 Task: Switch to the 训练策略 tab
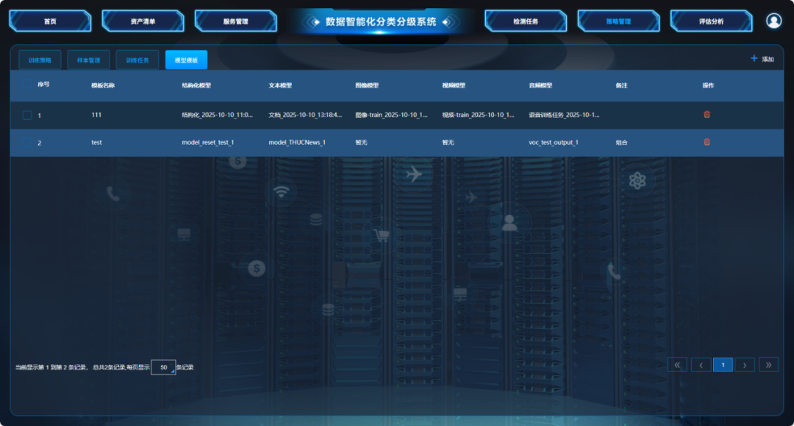point(40,60)
